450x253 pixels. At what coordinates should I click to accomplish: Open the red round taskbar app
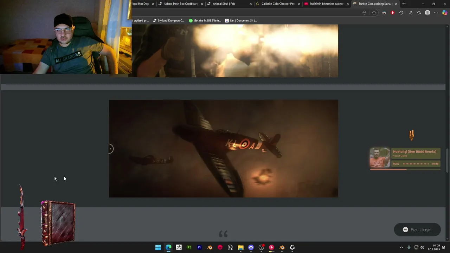coord(220,247)
